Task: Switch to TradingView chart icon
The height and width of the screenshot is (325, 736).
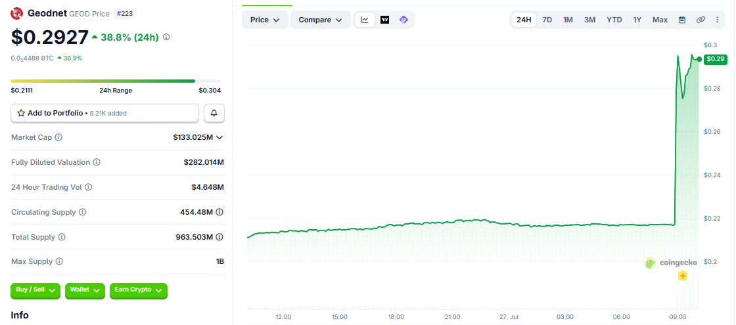Action: click(x=384, y=20)
